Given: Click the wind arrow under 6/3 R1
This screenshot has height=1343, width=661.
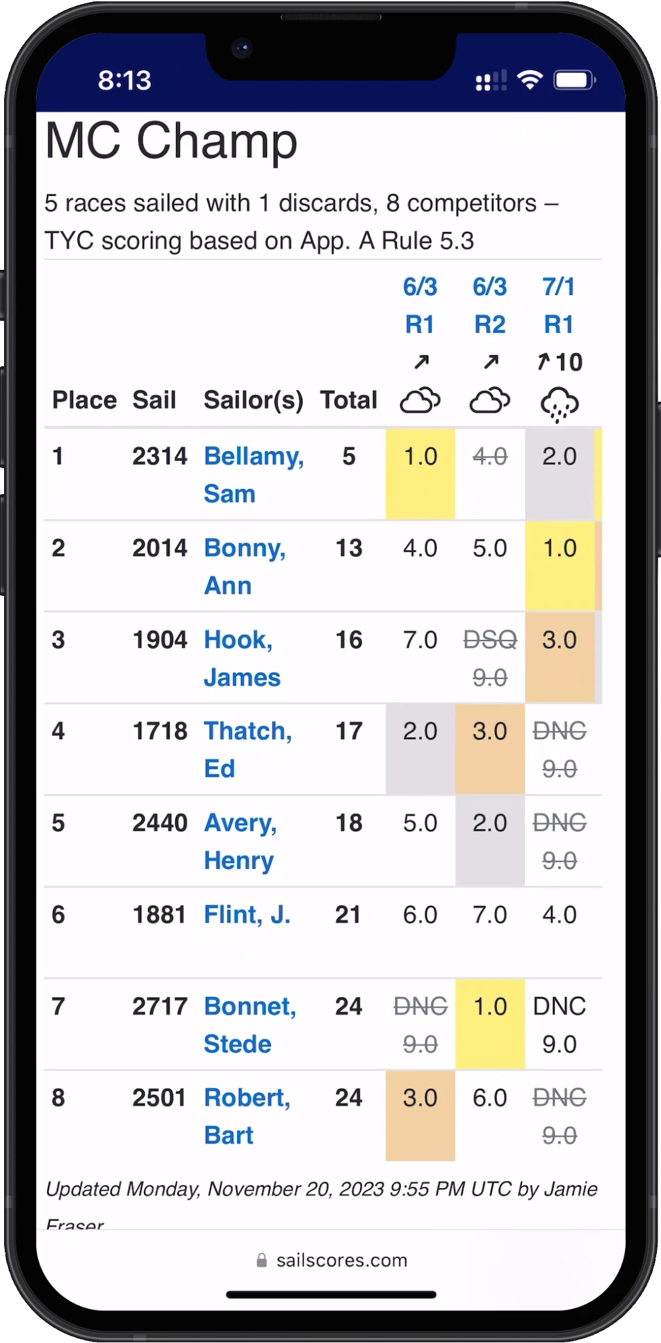Looking at the screenshot, I should (x=421, y=362).
